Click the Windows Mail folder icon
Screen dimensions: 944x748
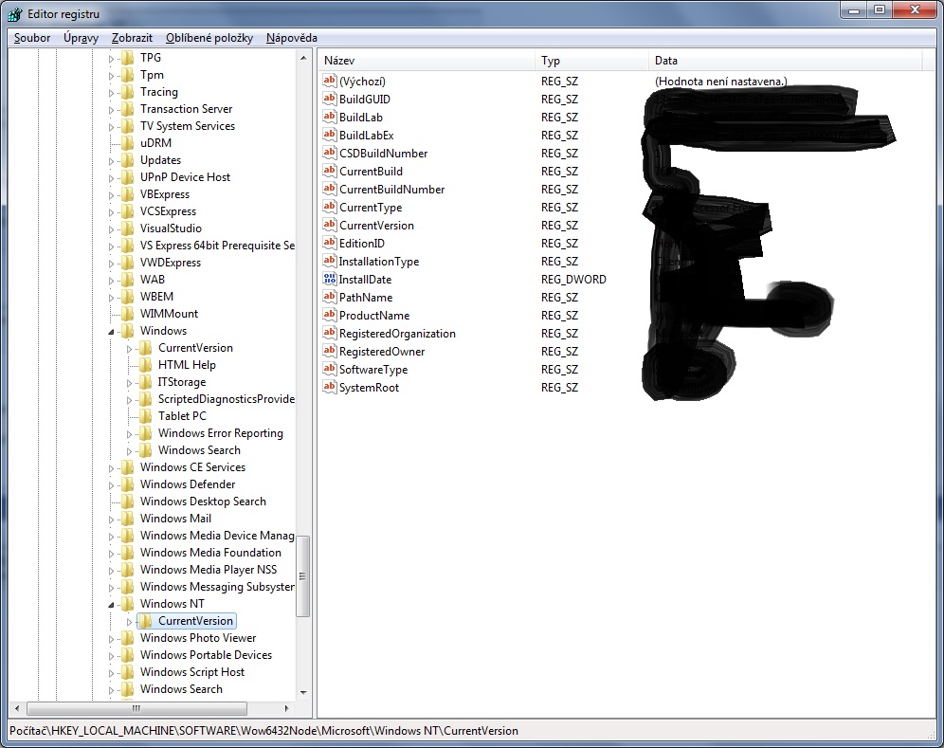(128, 519)
